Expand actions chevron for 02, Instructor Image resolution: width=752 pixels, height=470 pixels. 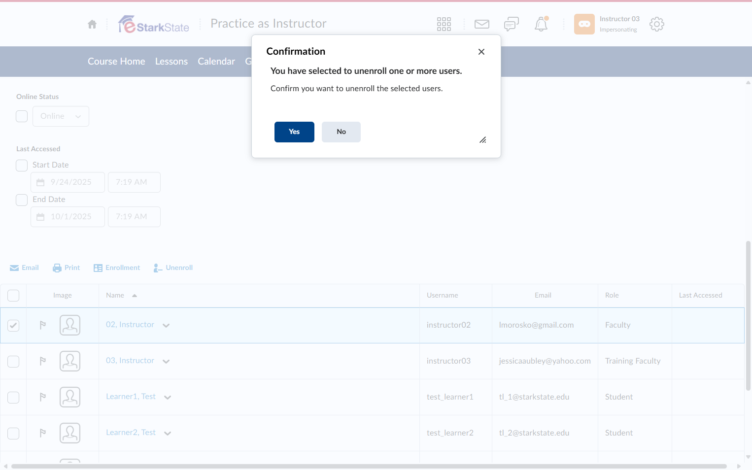coord(166,325)
